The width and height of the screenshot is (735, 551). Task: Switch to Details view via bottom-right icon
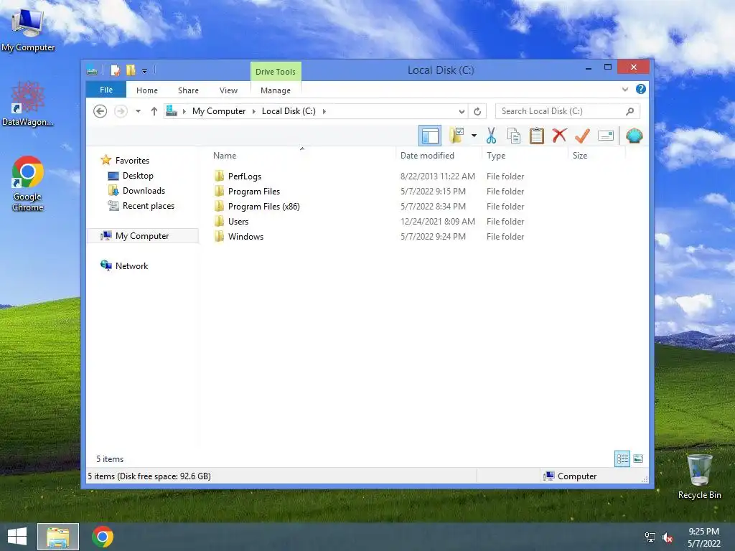[622, 458]
